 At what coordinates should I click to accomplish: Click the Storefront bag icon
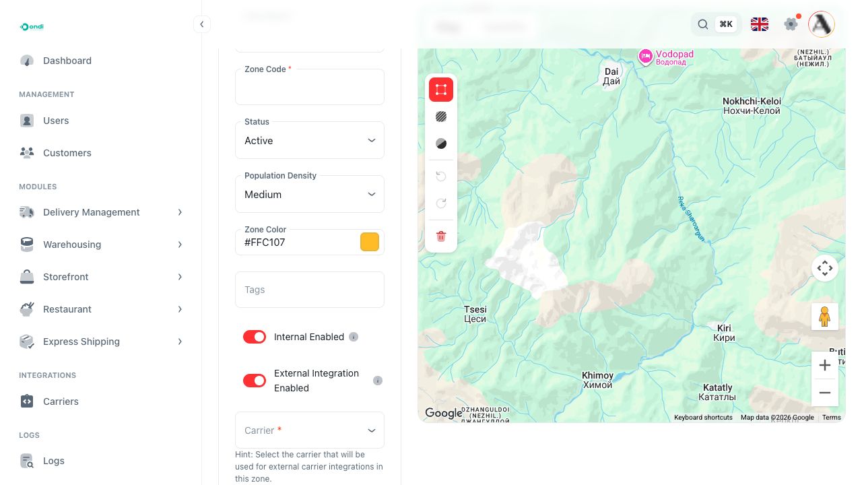[27, 277]
